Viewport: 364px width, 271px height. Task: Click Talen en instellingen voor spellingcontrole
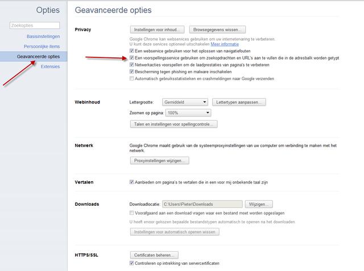pyautogui.click(x=173, y=124)
